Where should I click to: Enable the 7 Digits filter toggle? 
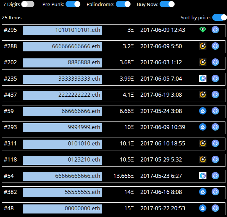point(28,4)
